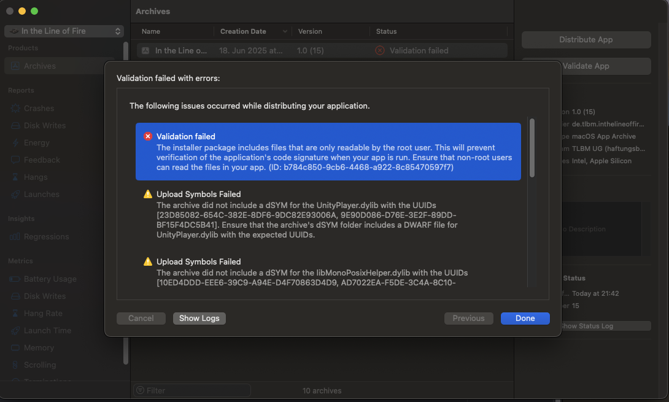Screen dimensions: 669x402
Task: Open the In the Line of Fire product dropdown
Action: [x=64, y=31]
